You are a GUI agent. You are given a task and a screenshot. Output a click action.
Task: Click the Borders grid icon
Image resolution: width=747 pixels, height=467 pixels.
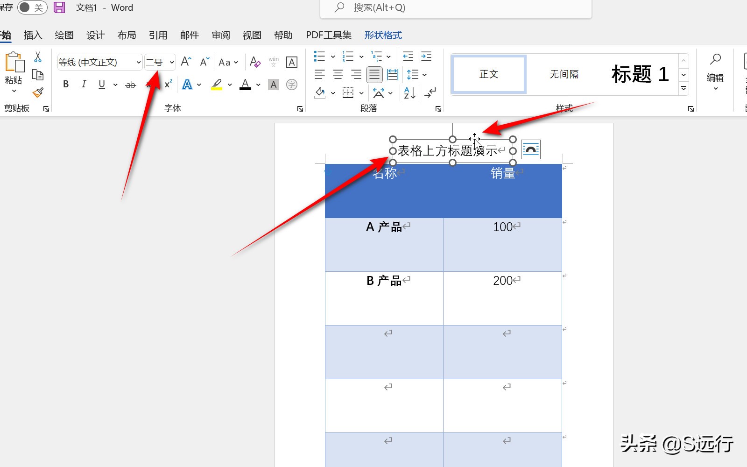point(348,93)
